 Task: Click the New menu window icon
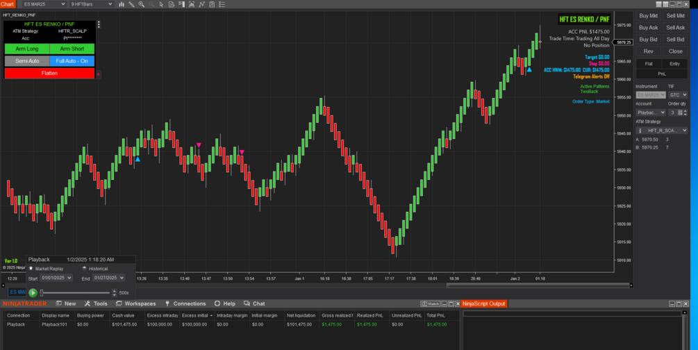click(x=59, y=303)
